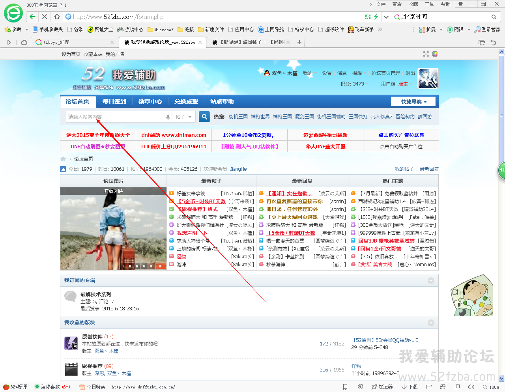Close the 我爱辅助游戏论坛 tab
505x392 pixels.
coord(200,42)
